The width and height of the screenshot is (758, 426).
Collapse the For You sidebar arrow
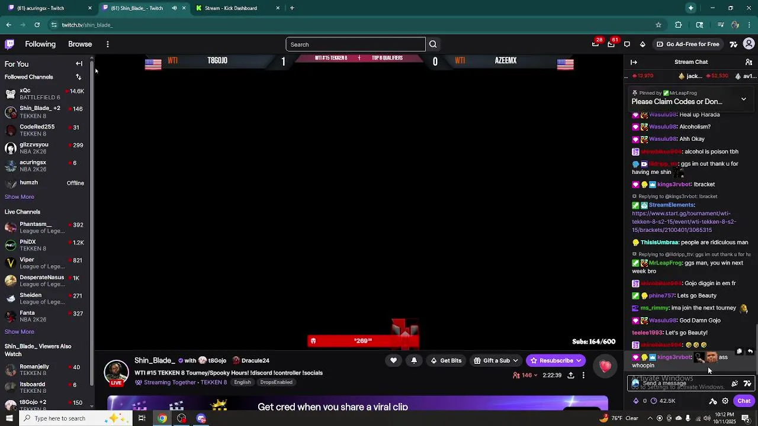79,64
